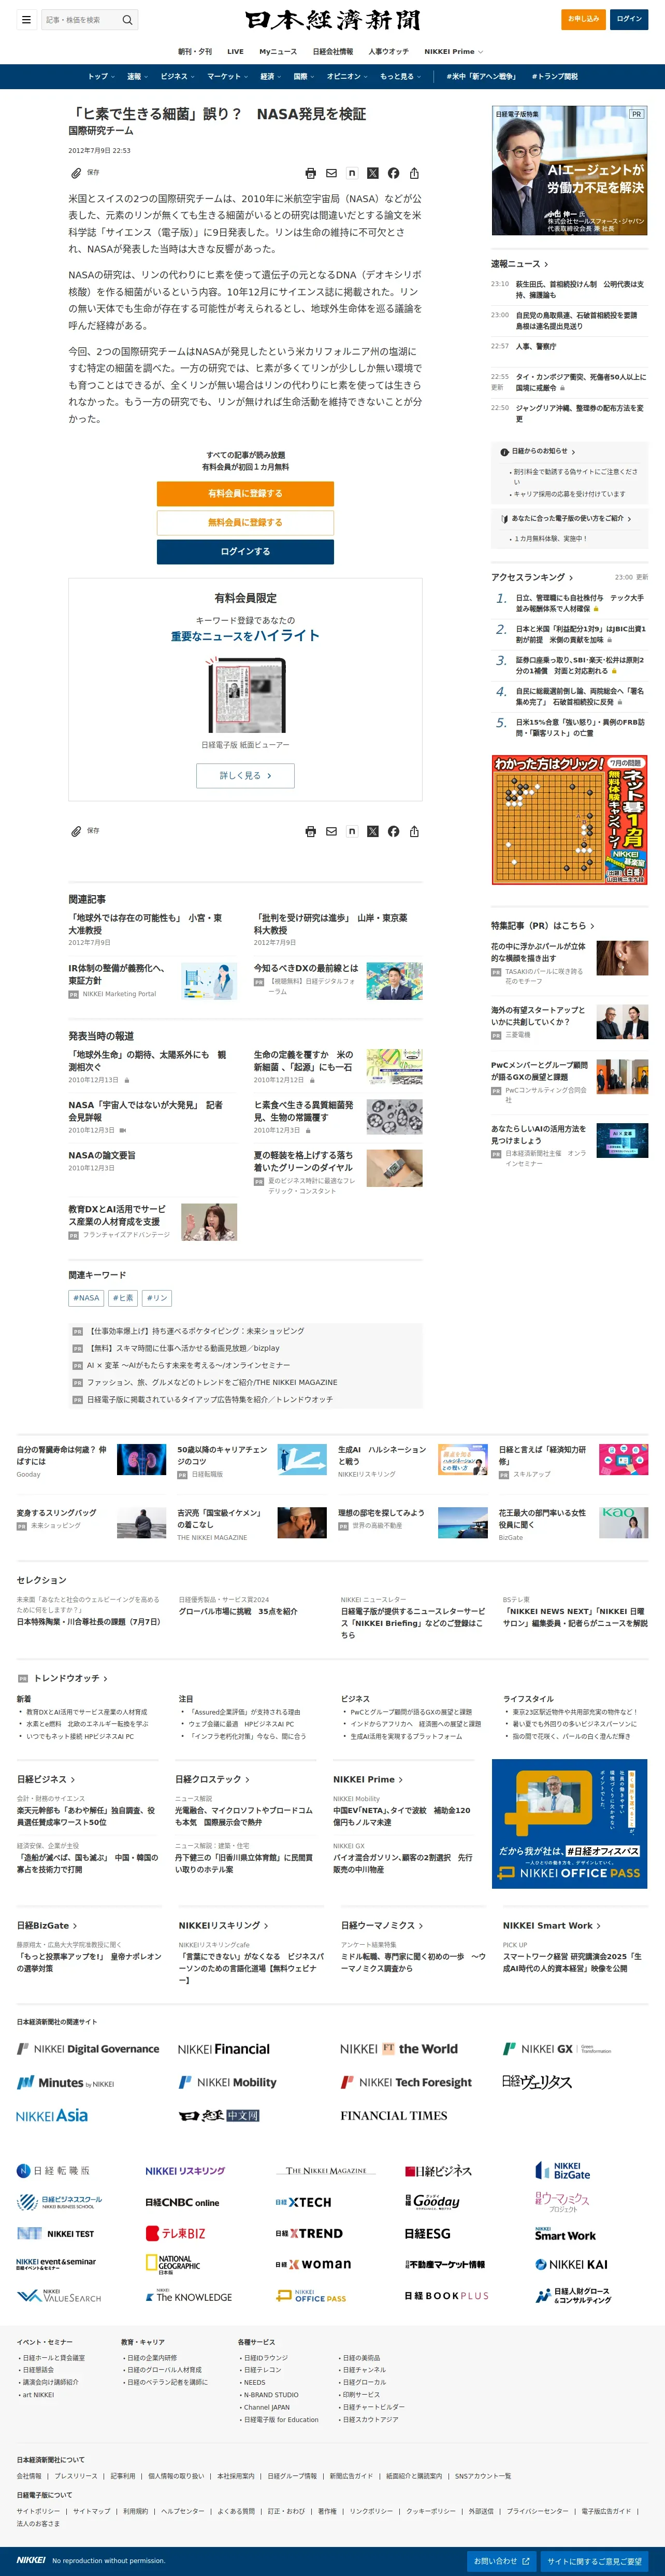665x2576 pixels.
Task: Open the #トランプ関税 topic link
Action: point(554,76)
